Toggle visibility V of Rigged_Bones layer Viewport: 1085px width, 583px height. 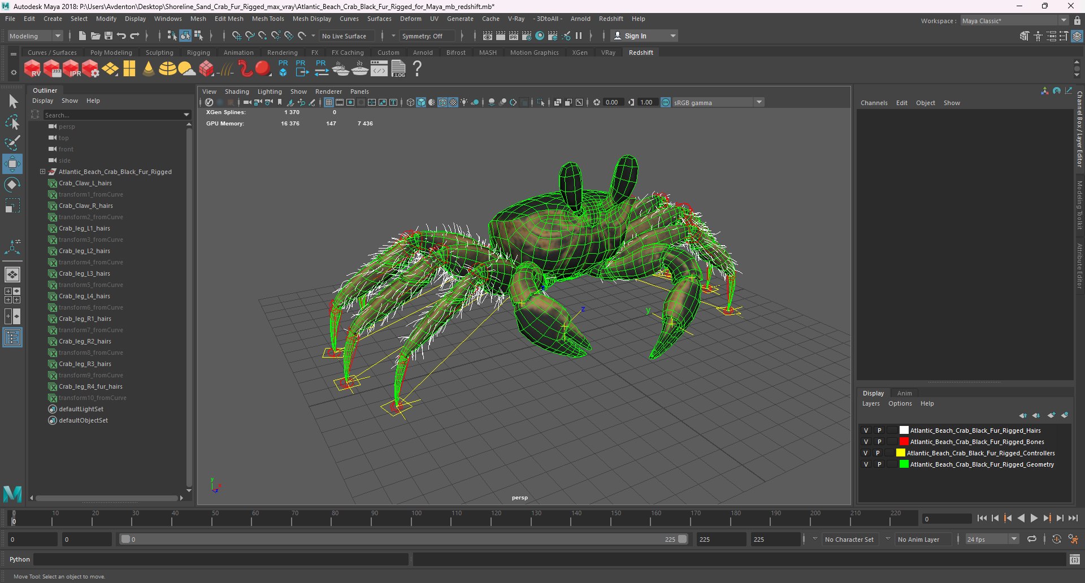866,442
